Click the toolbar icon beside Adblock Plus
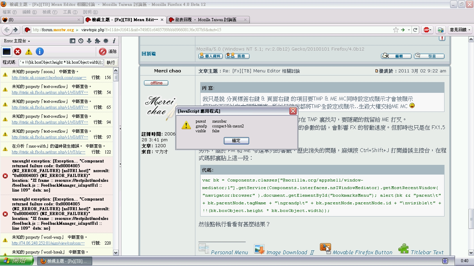Screen dimensions: 474x266 point(440,30)
